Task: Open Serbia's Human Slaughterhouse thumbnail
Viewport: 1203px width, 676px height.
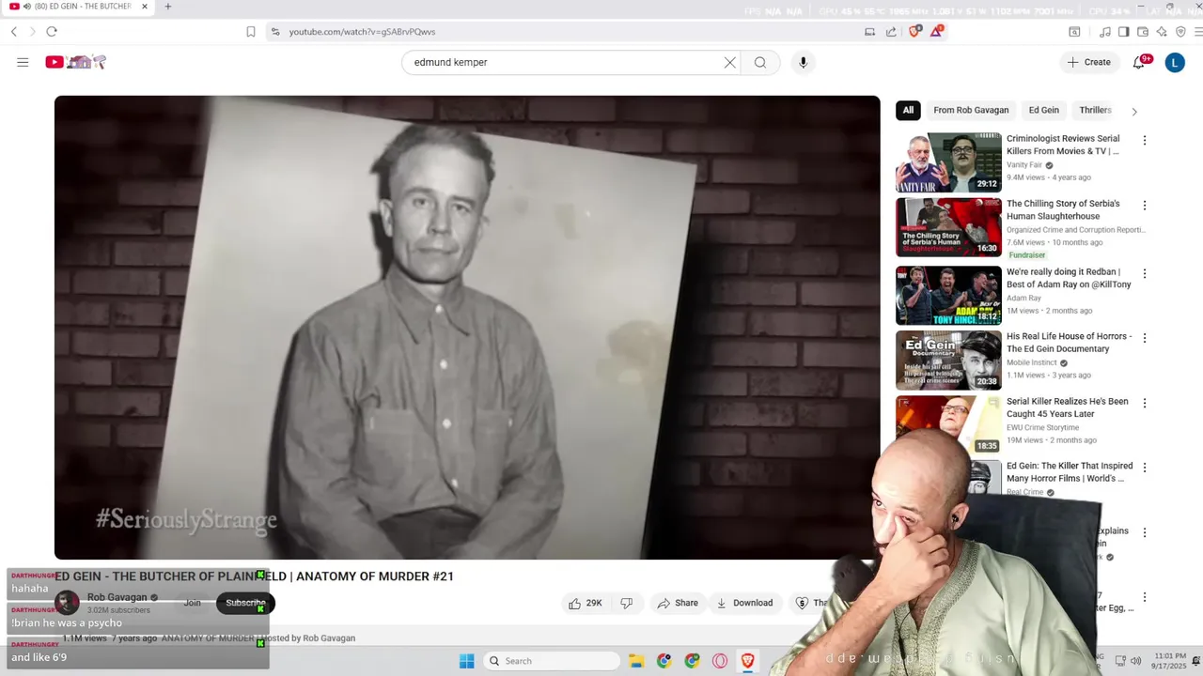Action: (948, 227)
